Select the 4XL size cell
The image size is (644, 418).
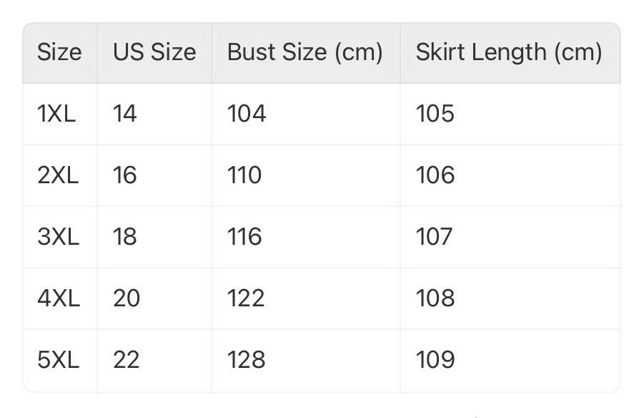59,298
